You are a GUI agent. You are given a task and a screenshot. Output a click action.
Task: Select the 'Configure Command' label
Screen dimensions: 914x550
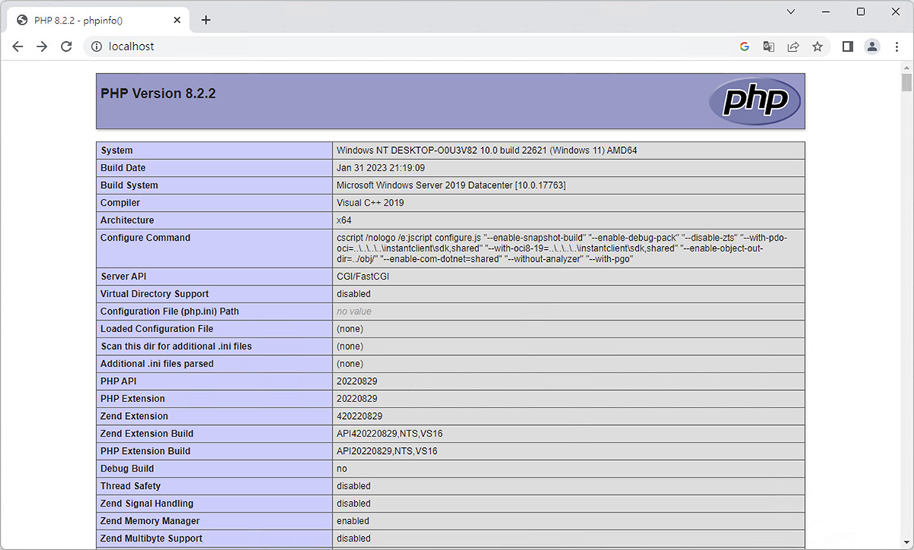click(x=145, y=238)
